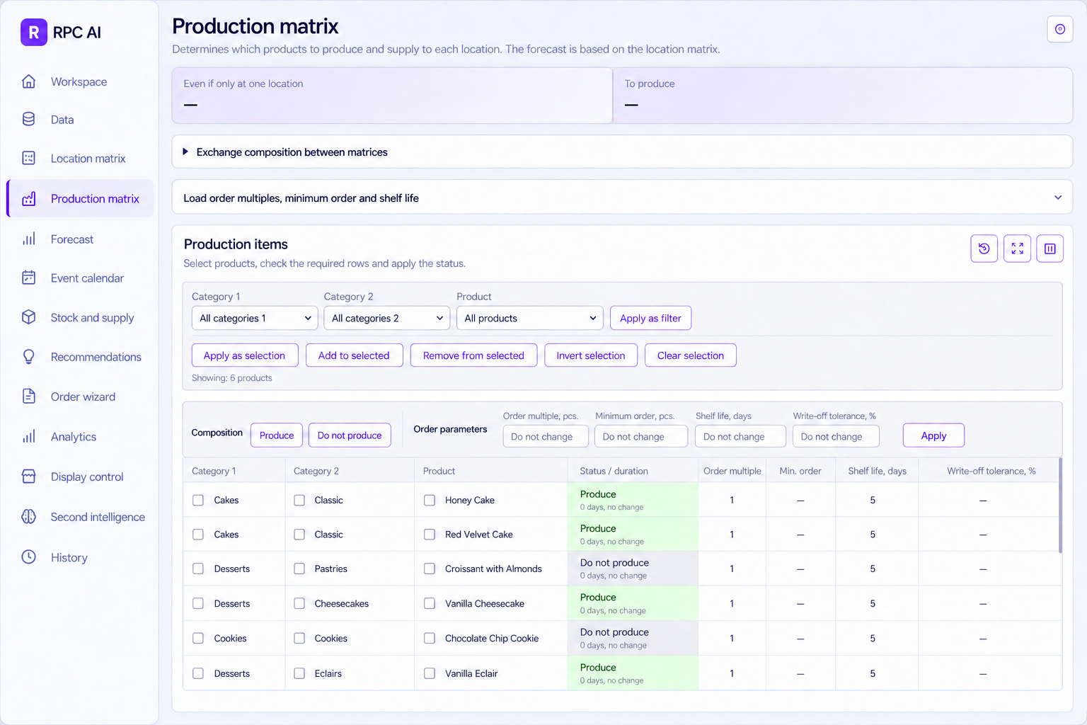Click the circular icon at top right corner
The image size is (1087, 725).
point(1060,29)
